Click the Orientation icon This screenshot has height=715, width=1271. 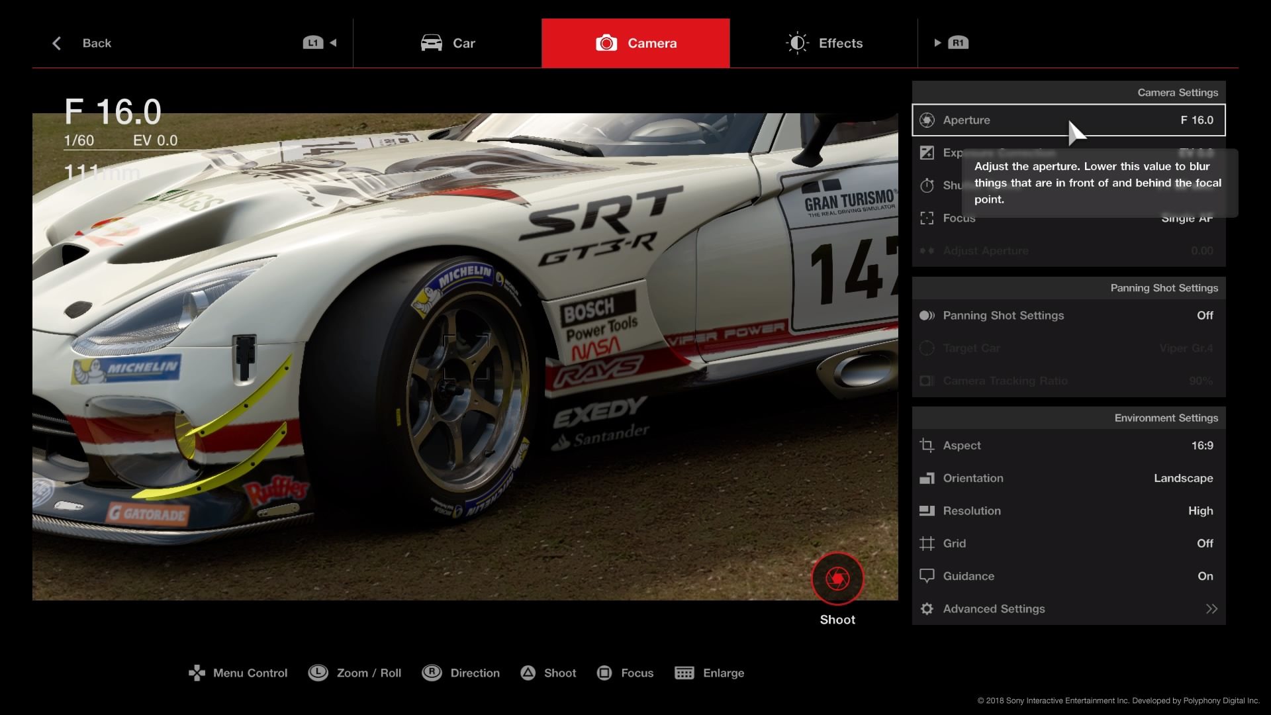pos(927,478)
